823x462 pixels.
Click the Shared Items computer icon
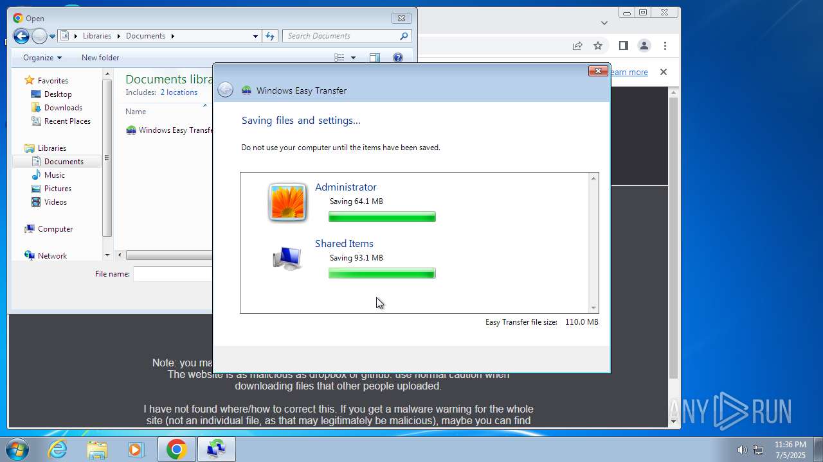click(x=287, y=259)
